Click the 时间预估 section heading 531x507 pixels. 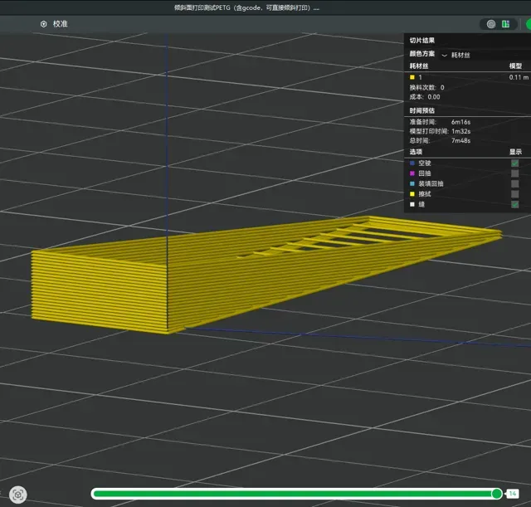[422, 110]
